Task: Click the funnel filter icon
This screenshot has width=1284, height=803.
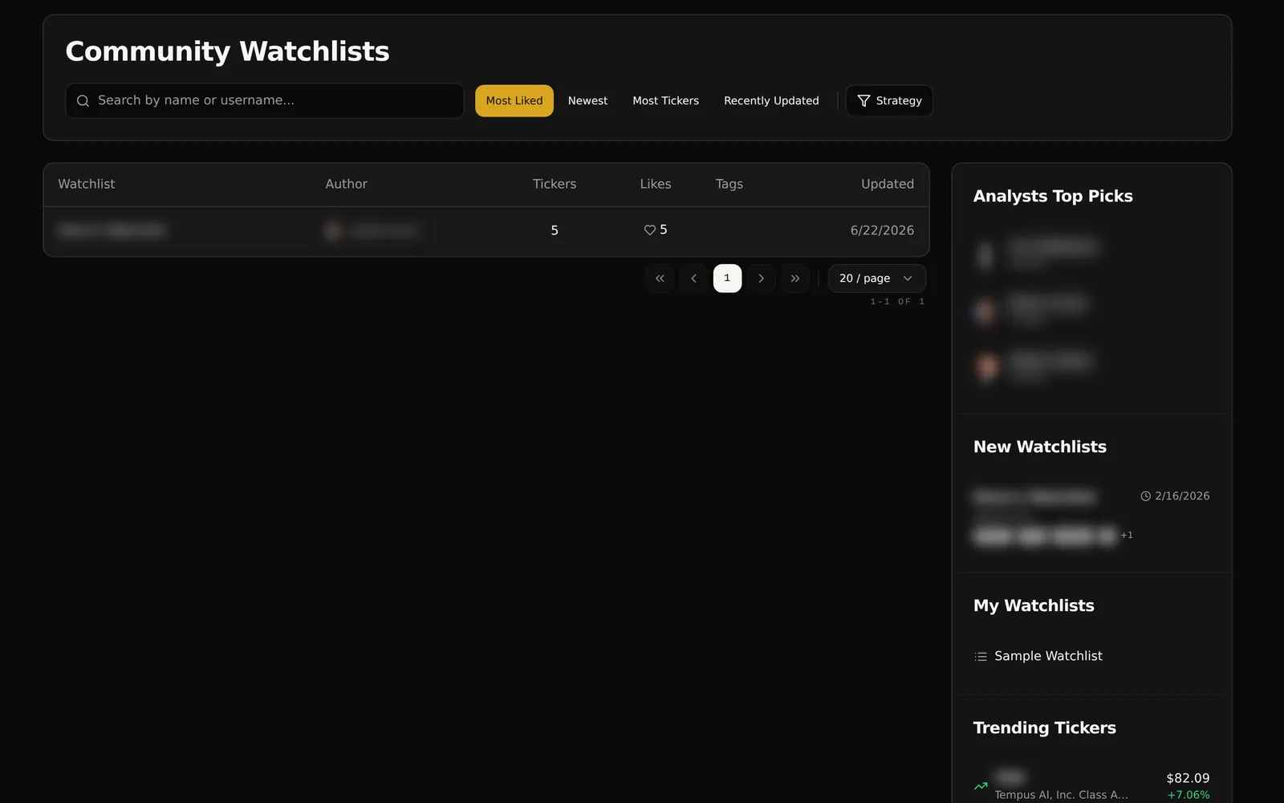Action: [863, 101]
